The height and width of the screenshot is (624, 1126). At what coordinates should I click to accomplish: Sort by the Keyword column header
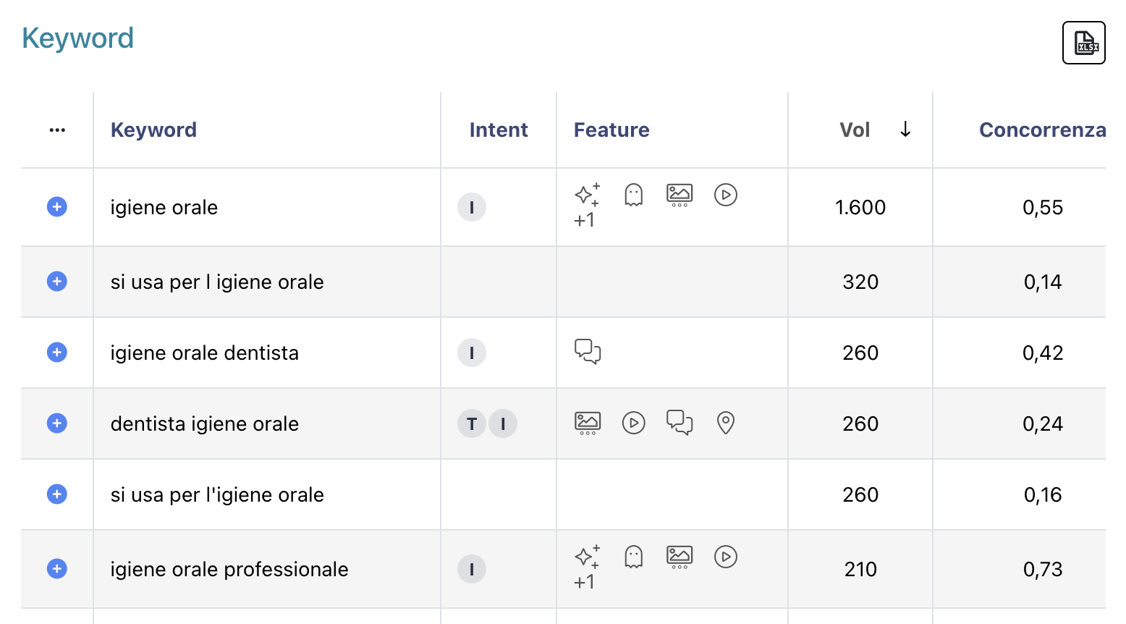(x=153, y=130)
